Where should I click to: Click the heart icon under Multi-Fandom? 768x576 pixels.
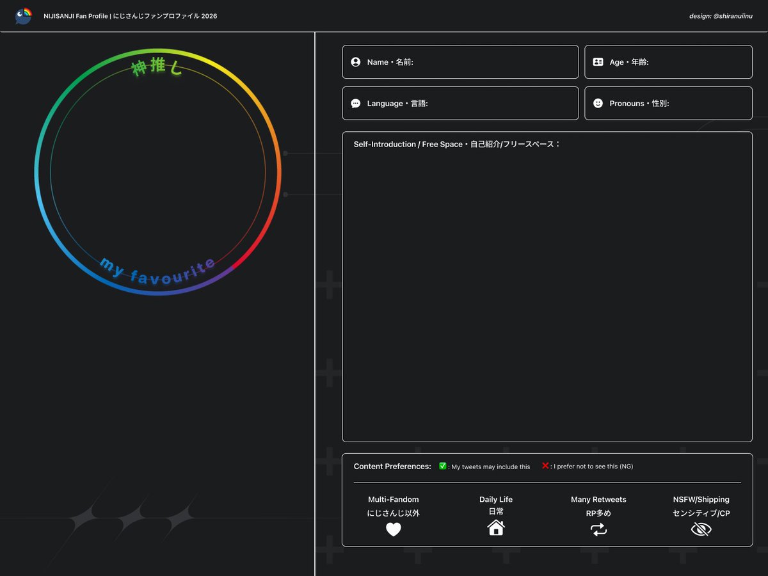click(394, 529)
